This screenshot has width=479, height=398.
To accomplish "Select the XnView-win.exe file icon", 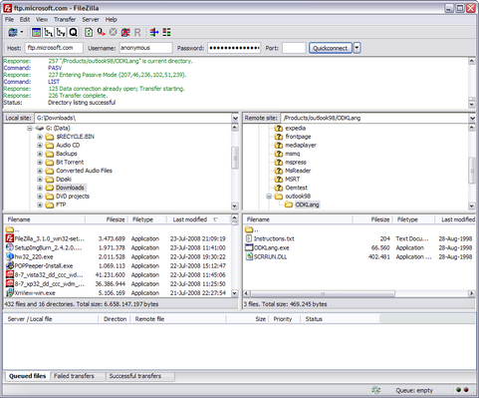I will coord(10,292).
